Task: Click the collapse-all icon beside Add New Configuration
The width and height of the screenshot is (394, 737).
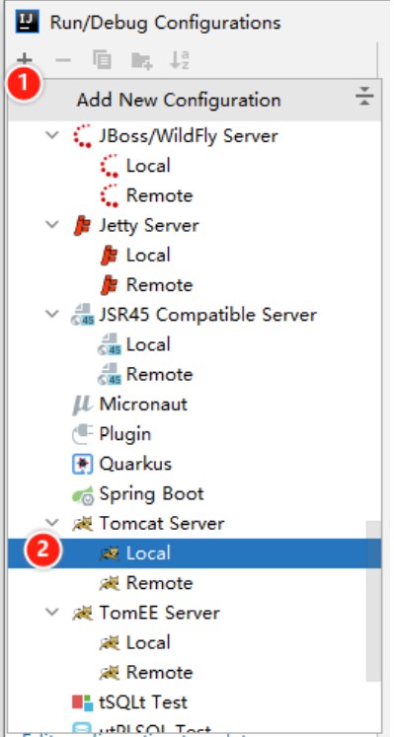Action: 364,97
